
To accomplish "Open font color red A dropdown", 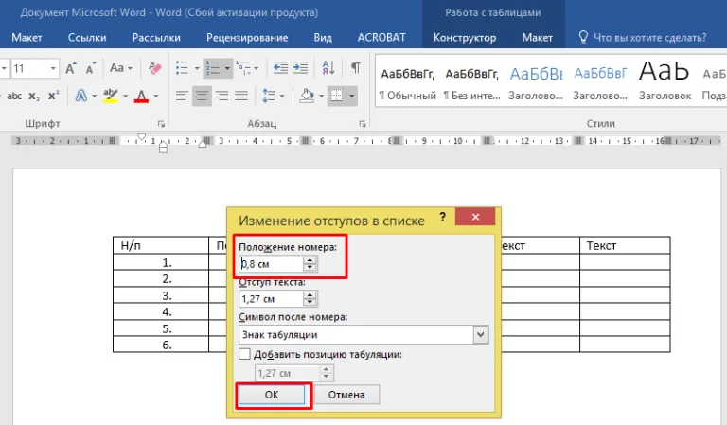I will (x=156, y=96).
